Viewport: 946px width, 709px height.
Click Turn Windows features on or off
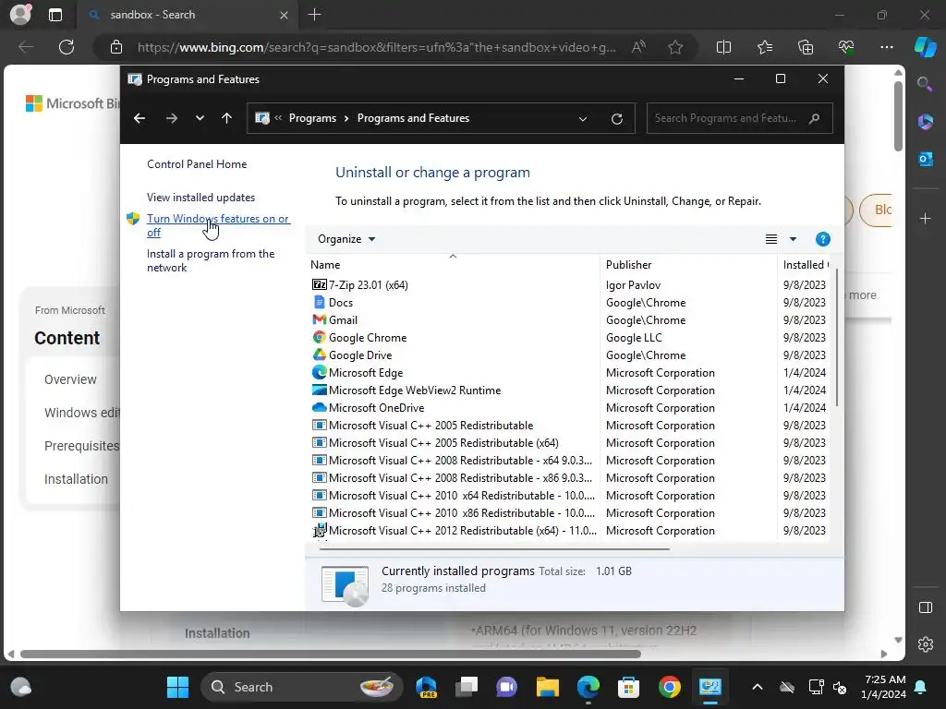(218, 225)
